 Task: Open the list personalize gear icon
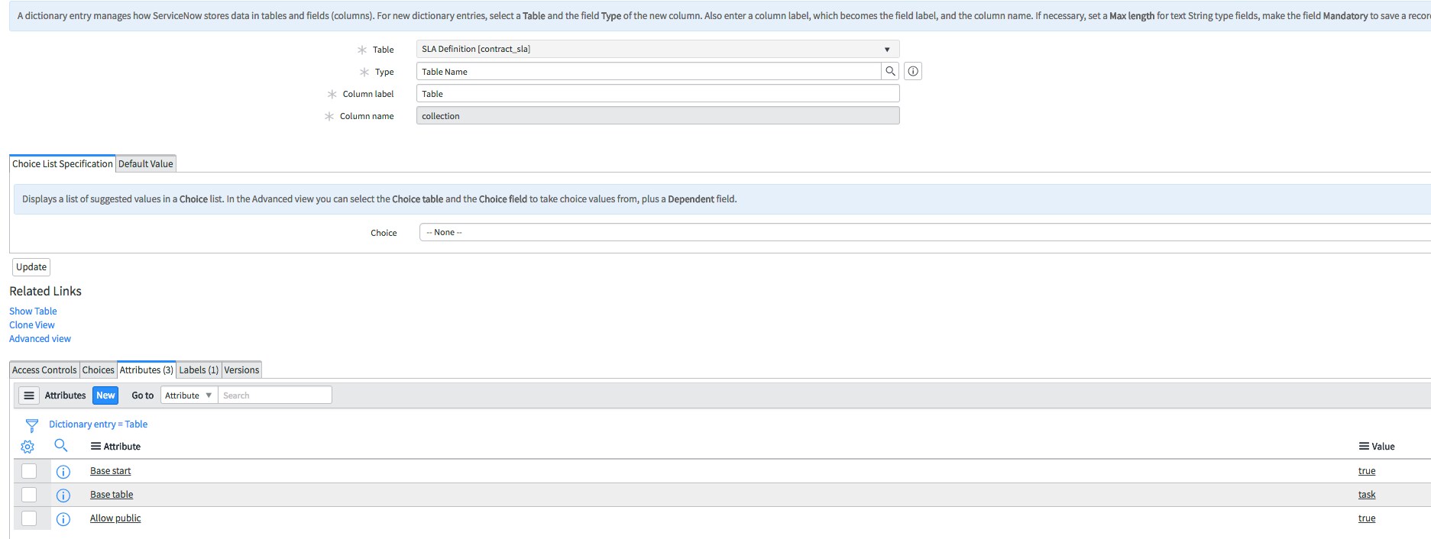(28, 447)
